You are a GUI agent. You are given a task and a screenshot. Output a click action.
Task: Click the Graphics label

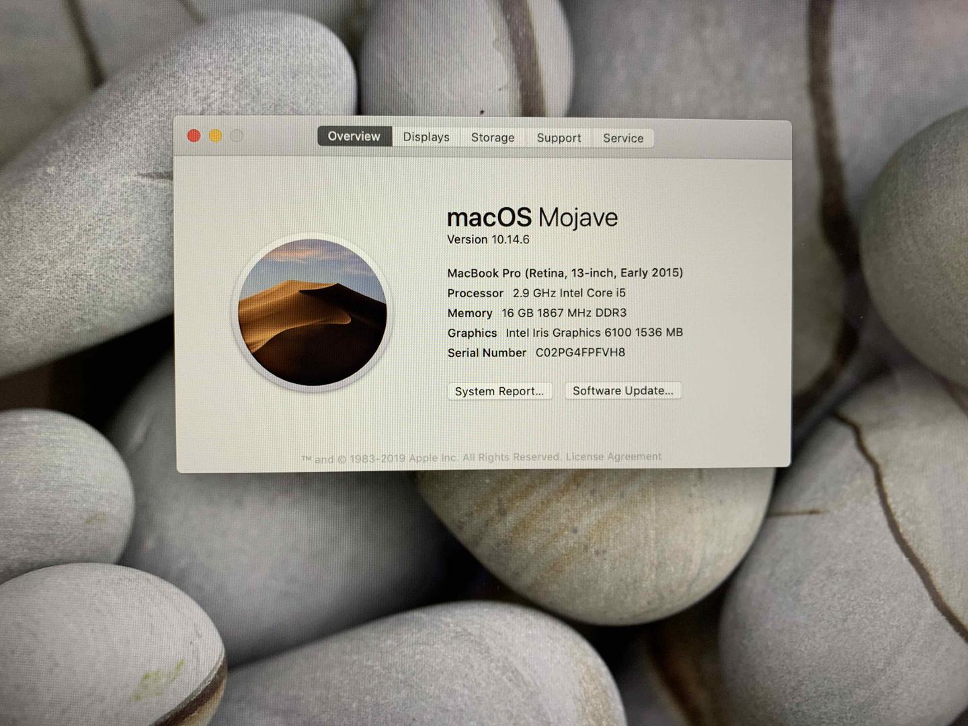coord(472,333)
